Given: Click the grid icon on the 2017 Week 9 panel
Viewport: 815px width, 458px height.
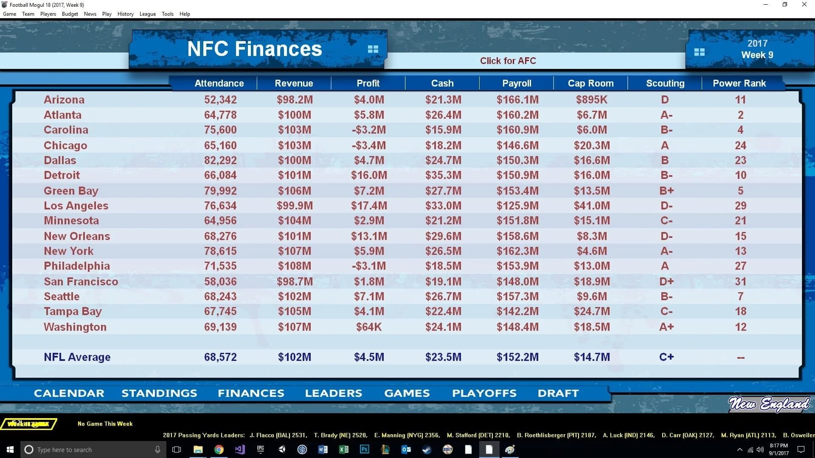Looking at the screenshot, I should pyautogui.click(x=700, y=52).
